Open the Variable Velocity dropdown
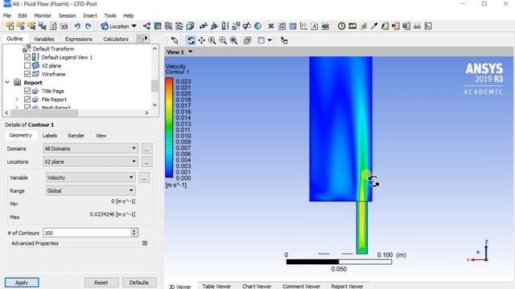This screenshot has width=515, height=289. tap(90, 177)
